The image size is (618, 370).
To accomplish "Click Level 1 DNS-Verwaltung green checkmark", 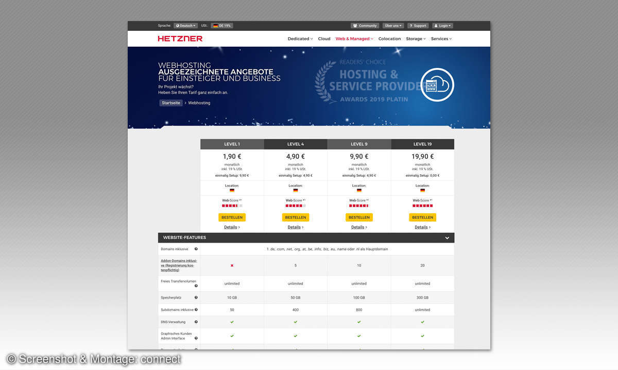I will tap(232, 322).
